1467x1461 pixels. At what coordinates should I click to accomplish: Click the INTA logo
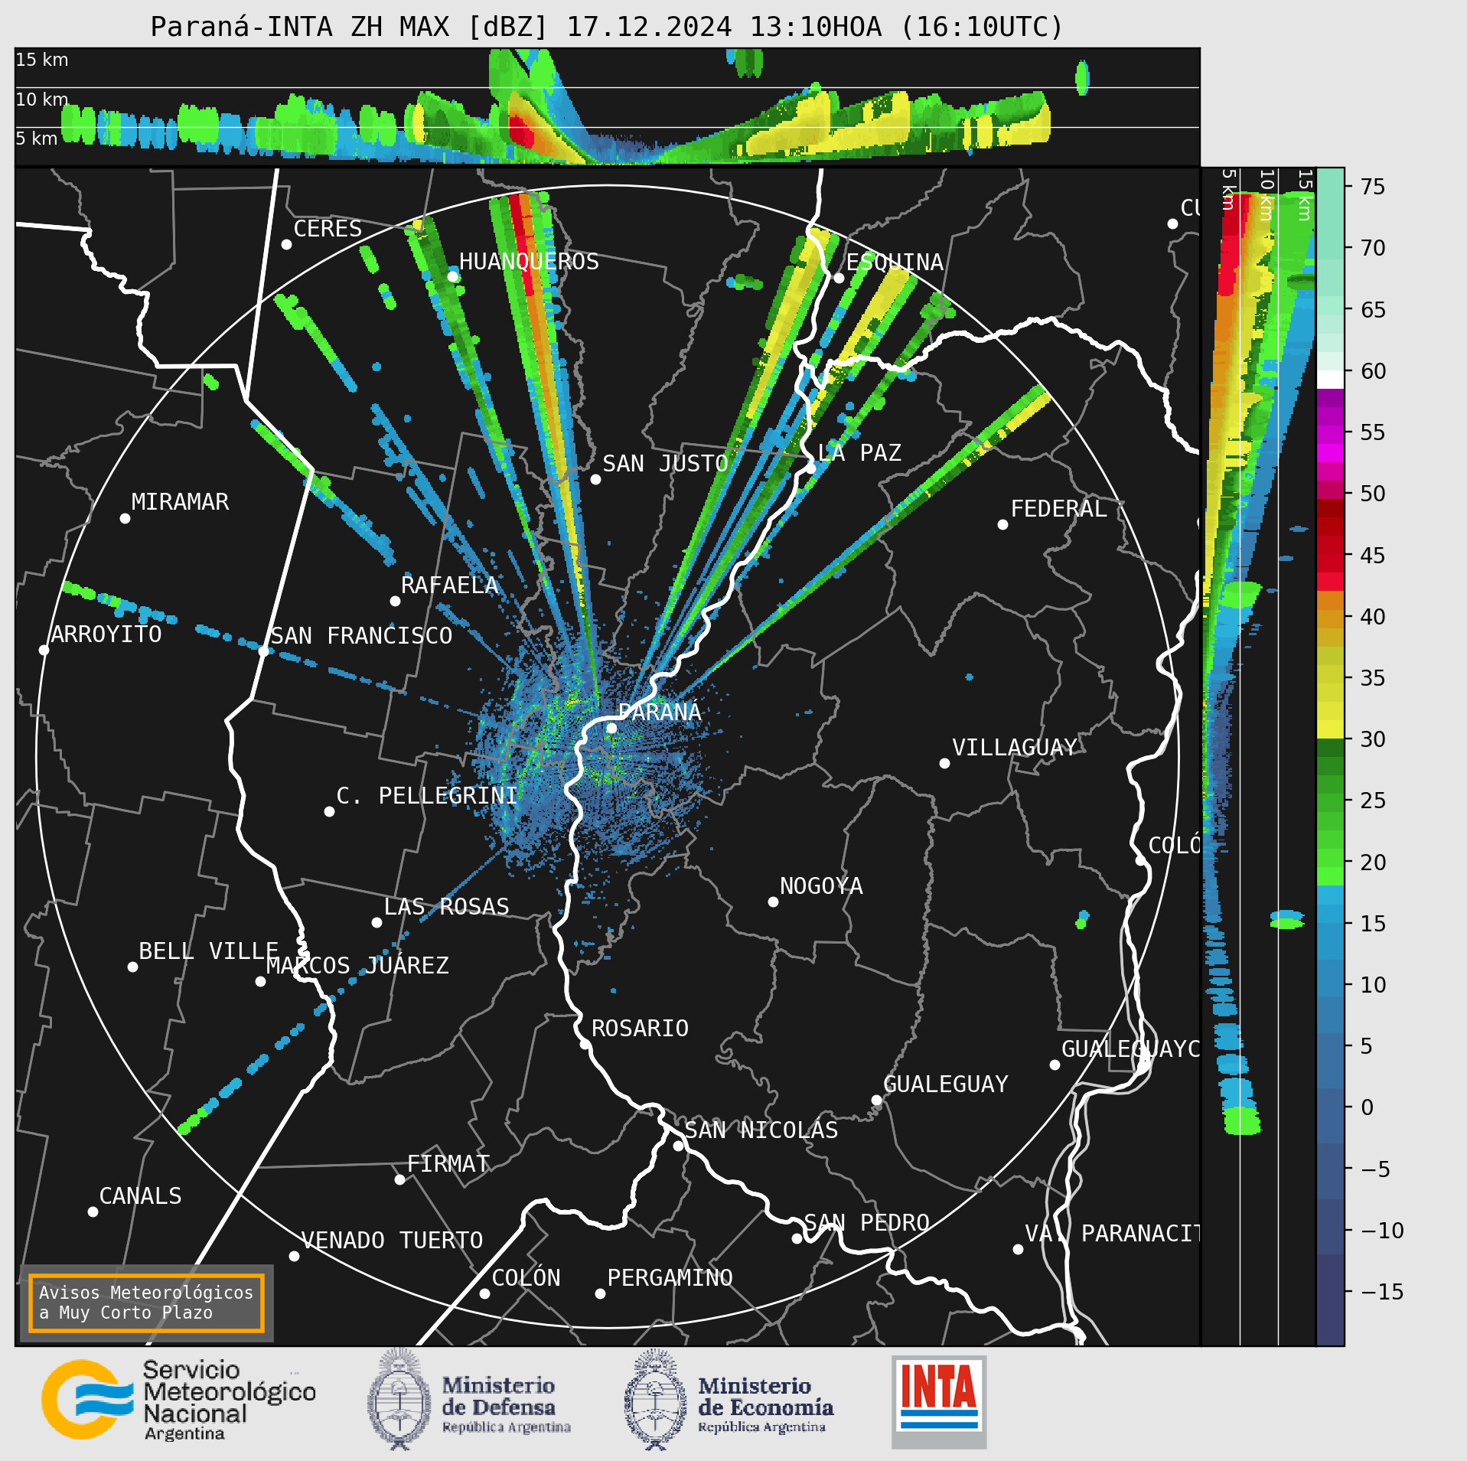[939, 1402]
